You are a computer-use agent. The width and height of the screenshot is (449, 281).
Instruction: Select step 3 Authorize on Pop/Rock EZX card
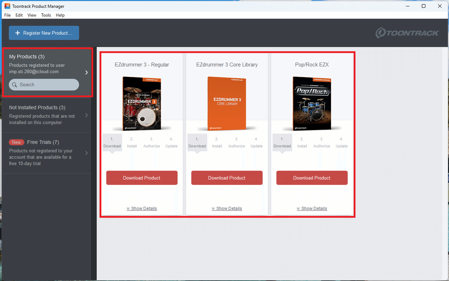322,143
